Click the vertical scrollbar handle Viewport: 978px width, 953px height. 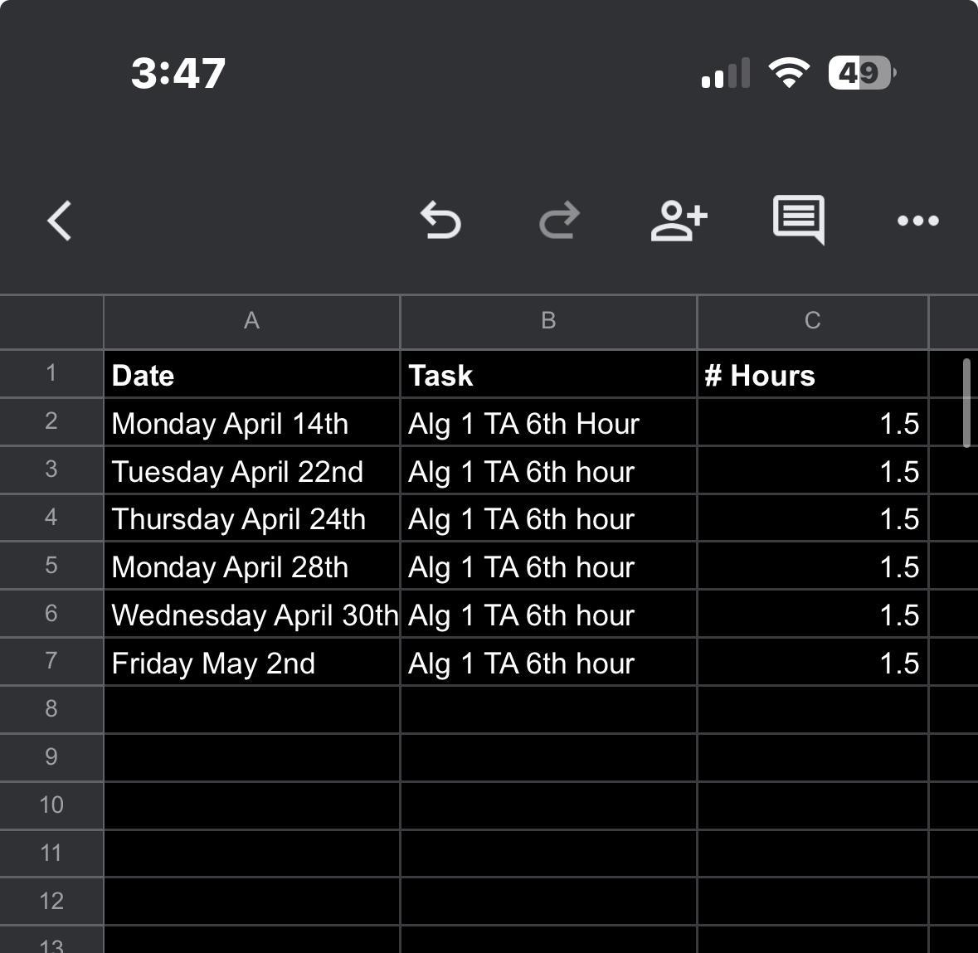[966, 403]
